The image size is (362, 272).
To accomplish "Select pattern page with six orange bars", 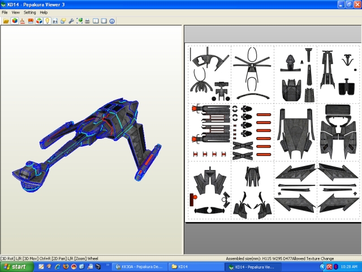I will pos(253,132).
